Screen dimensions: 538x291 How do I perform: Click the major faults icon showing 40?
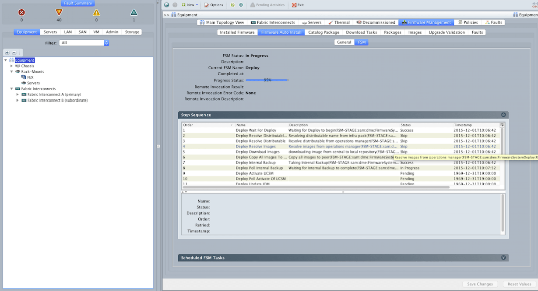(59, 13)
